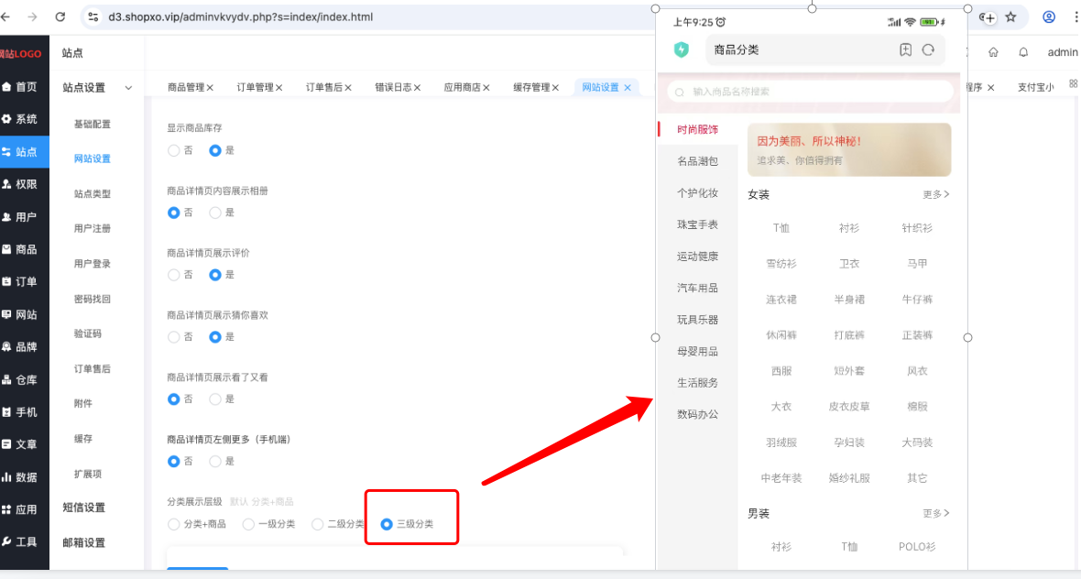This screenshot has height=579, width=1081.
Task: Click the browser reload icon
Action: 60,16
